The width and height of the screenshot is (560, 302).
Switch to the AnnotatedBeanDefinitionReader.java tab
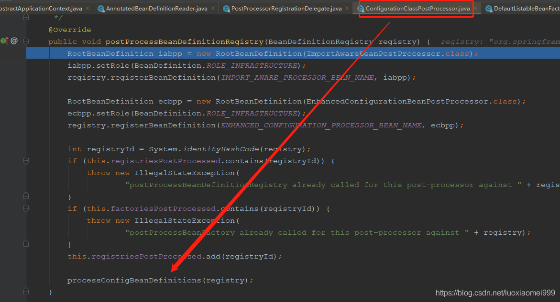tap(156, 8)
